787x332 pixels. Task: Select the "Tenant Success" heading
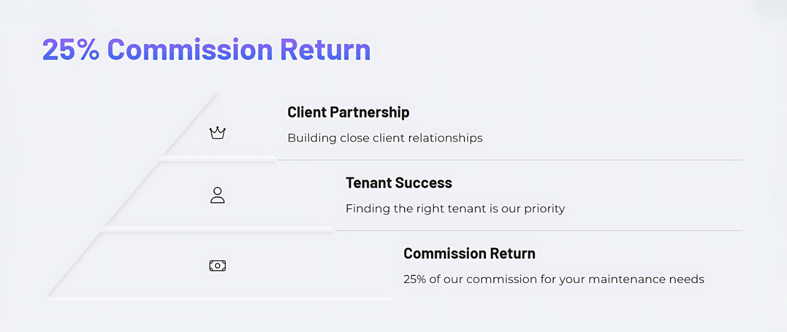[x=399, y=183]
